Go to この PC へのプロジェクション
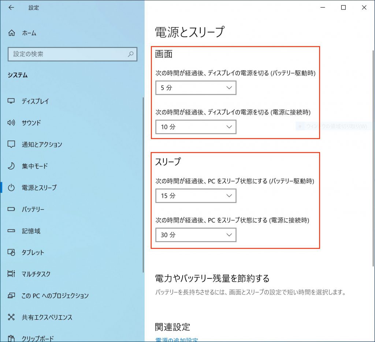The image size is (375, 342). (55, 296)
